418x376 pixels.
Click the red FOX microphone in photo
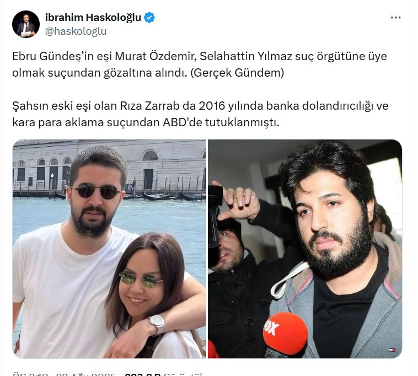click(285, 332)
